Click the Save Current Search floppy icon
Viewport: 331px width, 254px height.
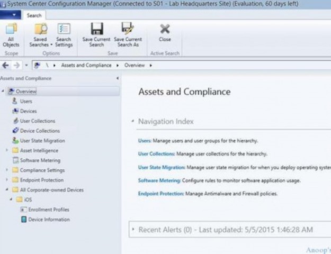point(97,29)
